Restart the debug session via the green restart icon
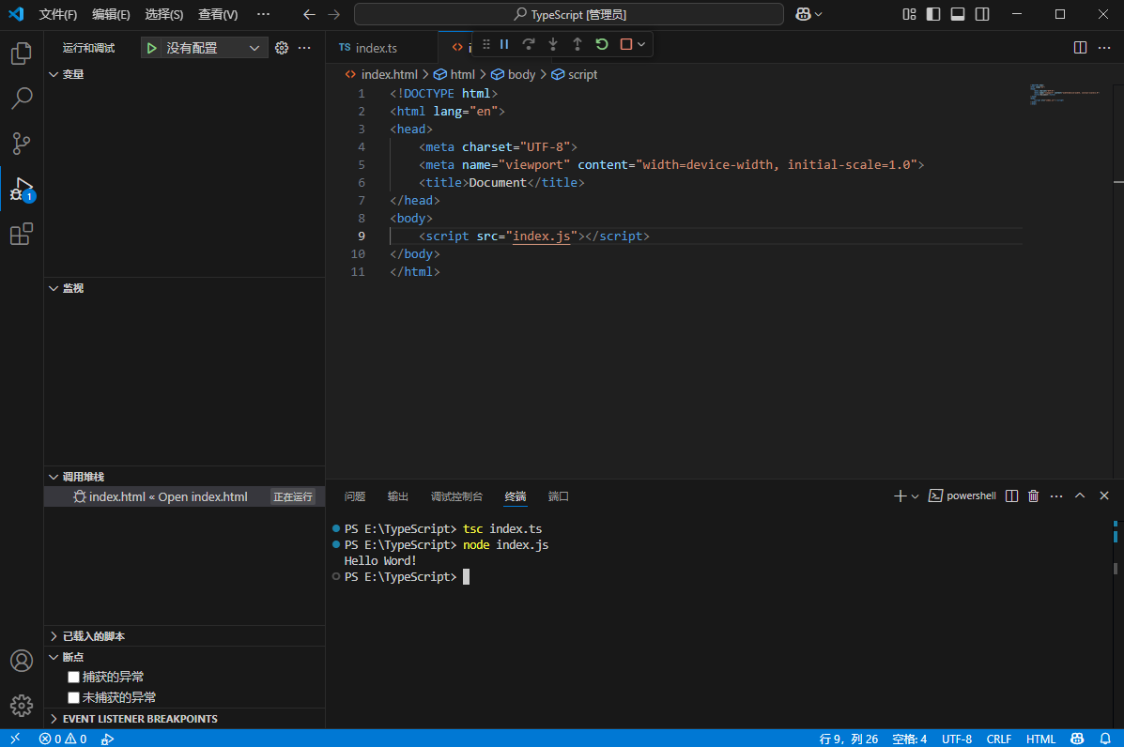Image resolution: width=1124 pixels, height=747 pixels. pos(601,44)
